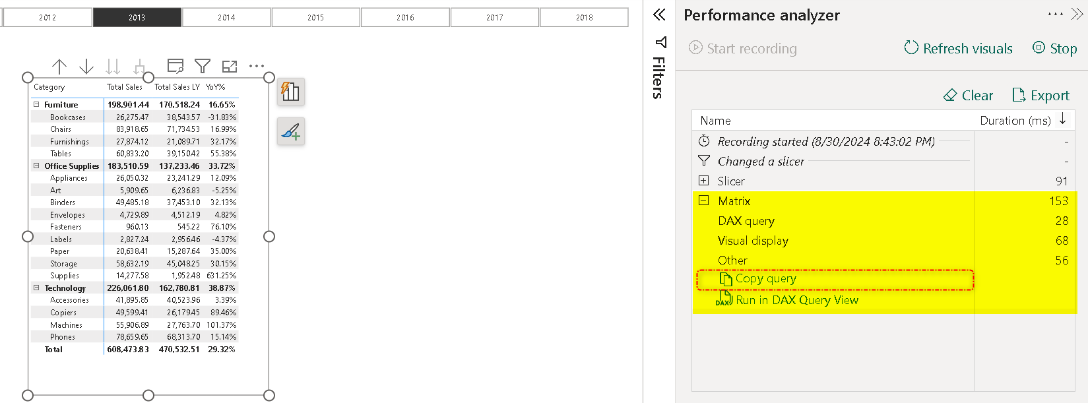1088x403 pixels.
Task: Expand the Filters pane chevron
Action: [659, 15]
